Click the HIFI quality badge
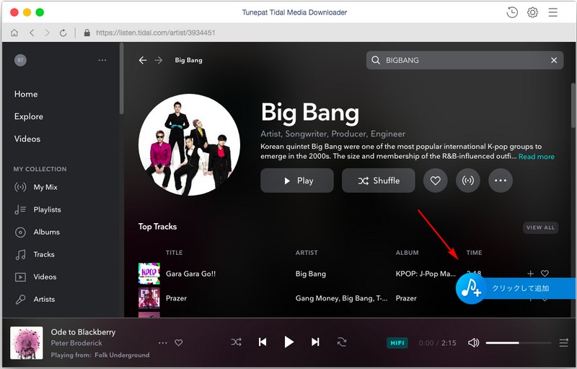The image size is (577, 369). tap(397, 343)
